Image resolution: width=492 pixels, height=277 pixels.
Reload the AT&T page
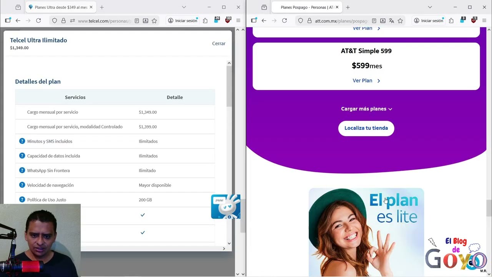click(x=284, y=21)
